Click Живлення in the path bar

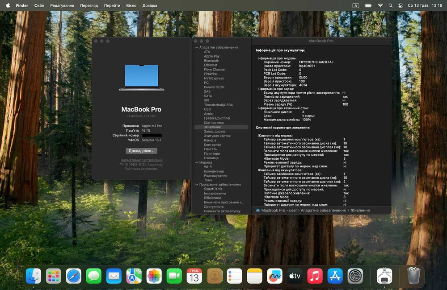coord(360,210)
